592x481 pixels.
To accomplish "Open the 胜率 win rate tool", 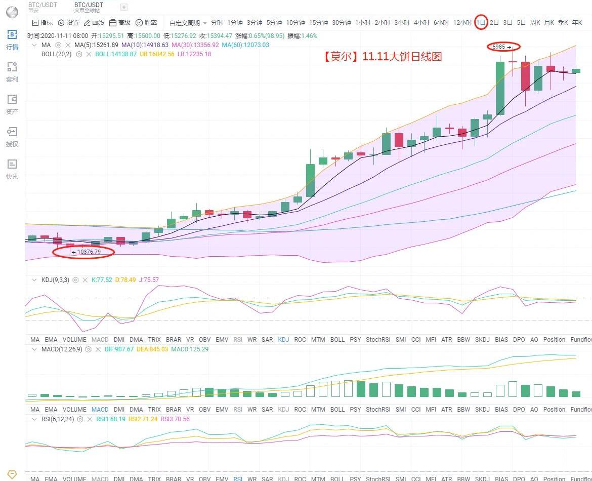I will pyautogui.click(x=146, y=23).
